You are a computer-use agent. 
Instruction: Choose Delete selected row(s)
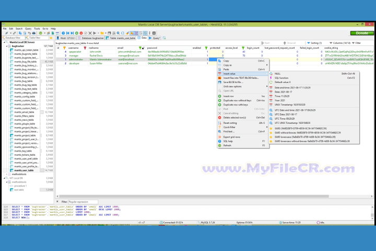click(x=243, y=118)
